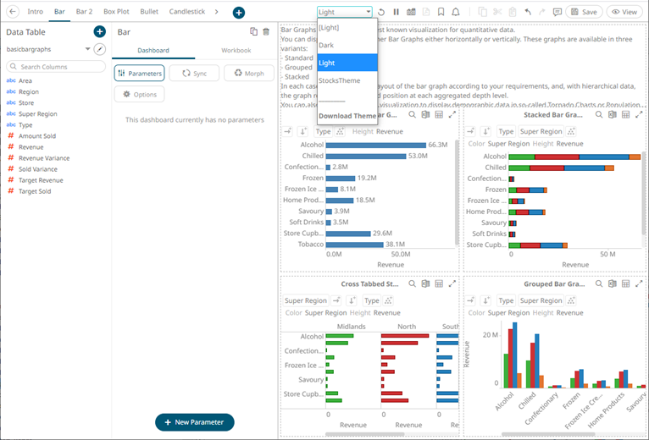Open the theme dropdown showing Light

(344, 13)
